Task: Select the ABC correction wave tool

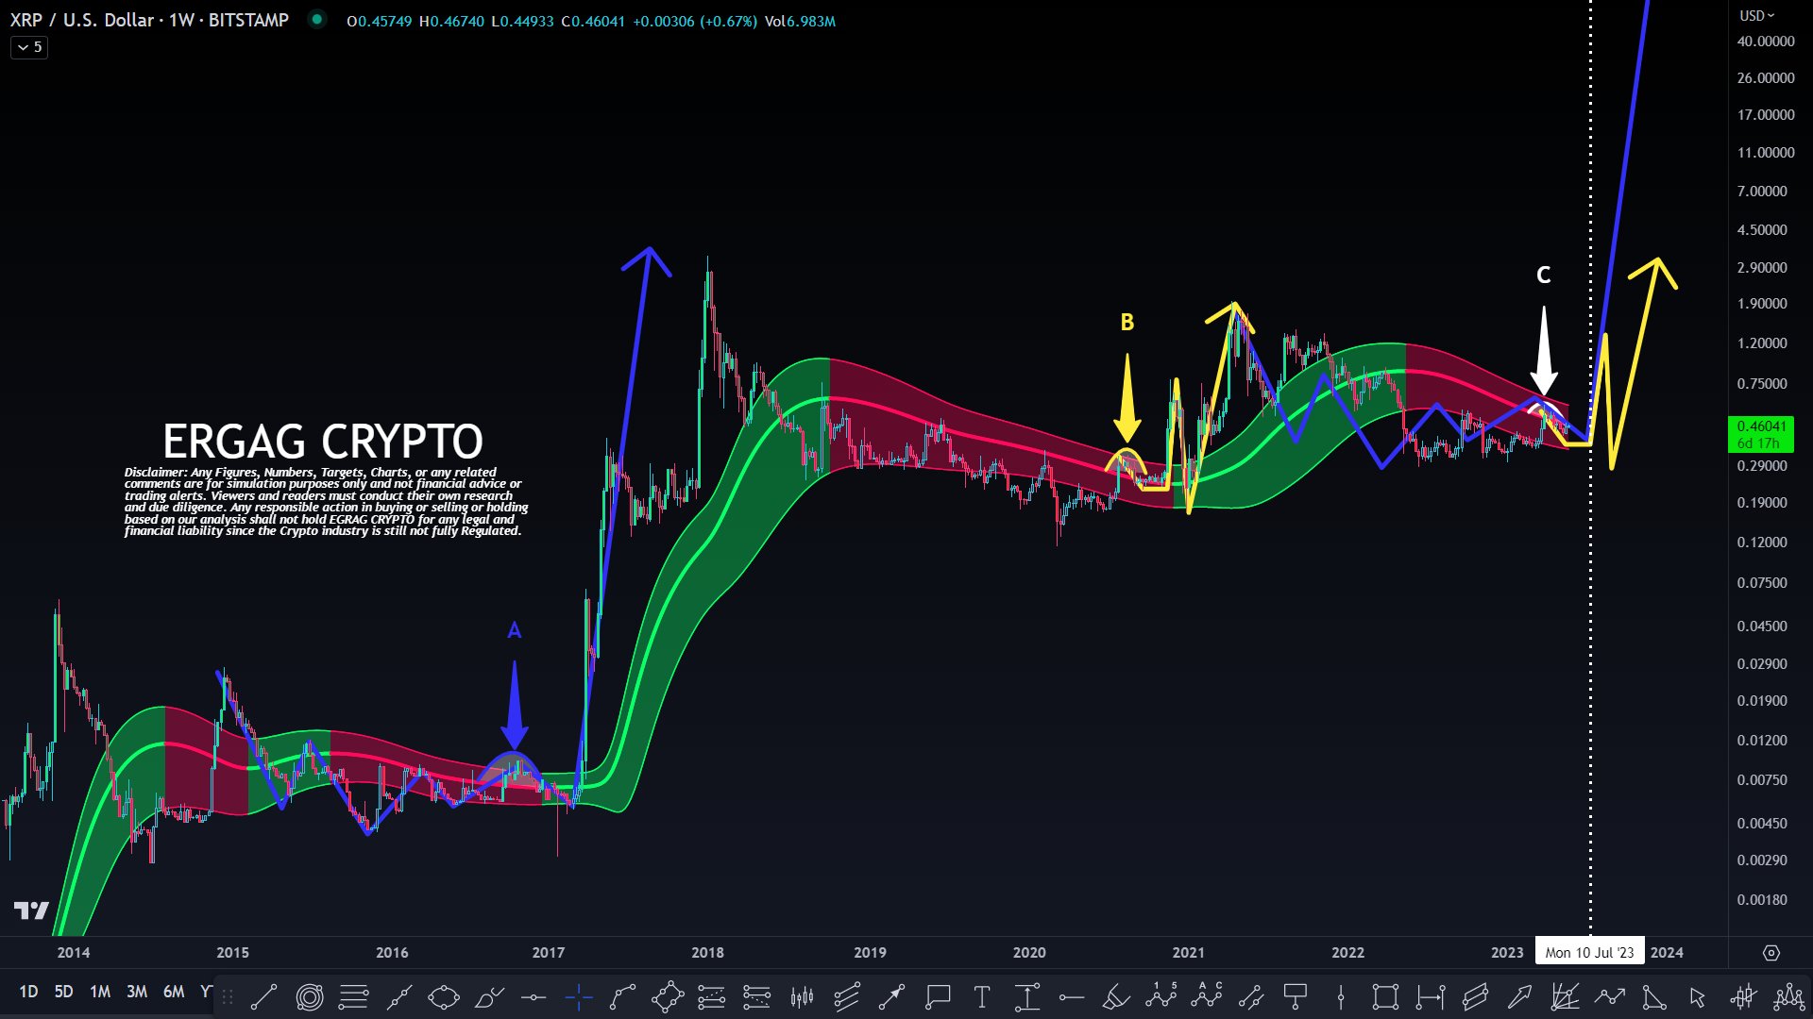Action: click(x=1207, y=996)
